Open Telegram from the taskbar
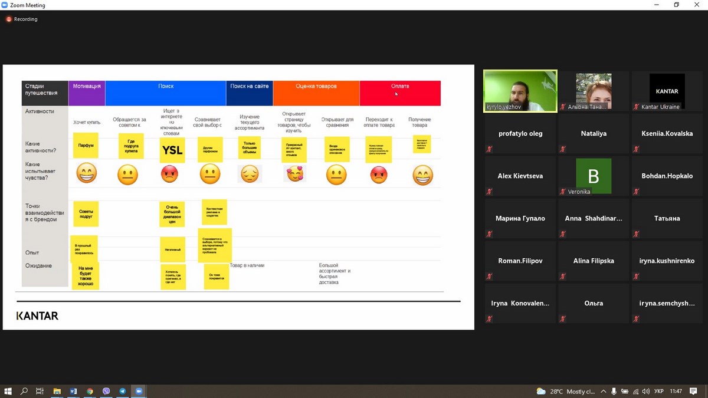Screen dimensions: 708x398 pos(123,392)
